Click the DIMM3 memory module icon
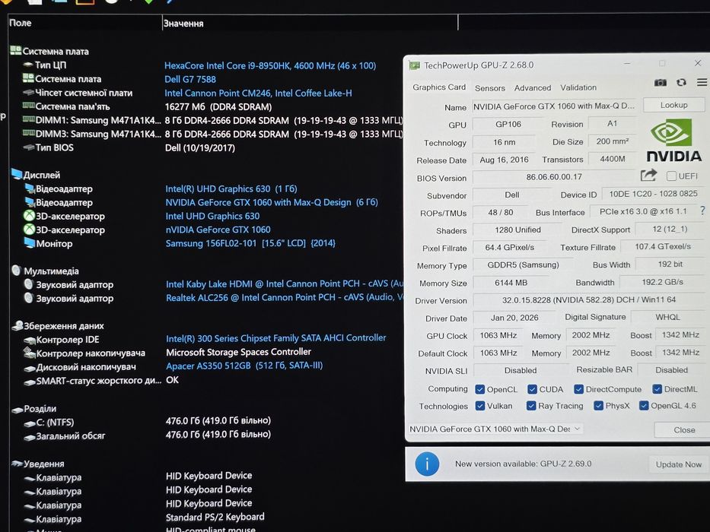 coord(28,133)
